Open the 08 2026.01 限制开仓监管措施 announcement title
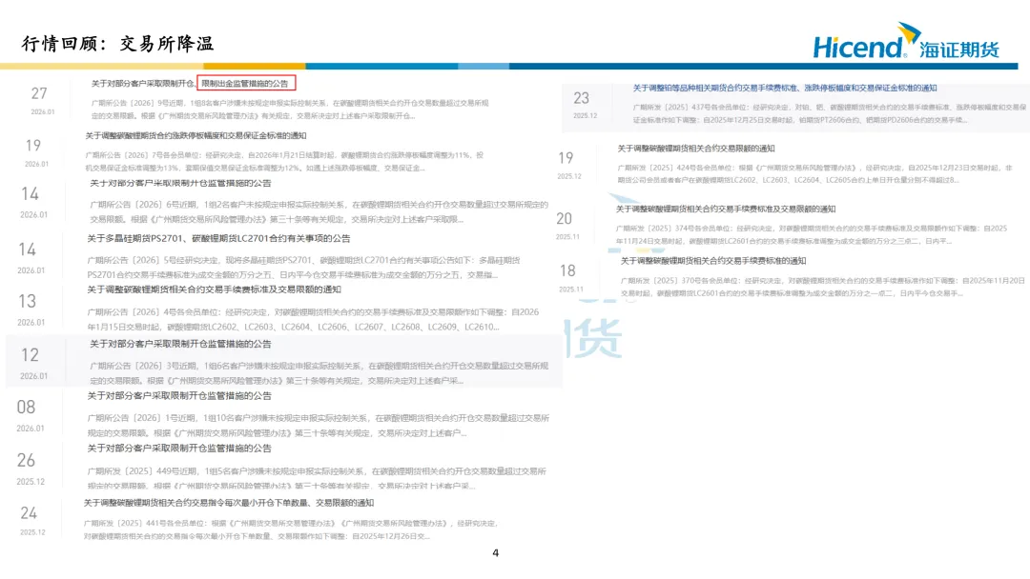Screen dimensions: 1030x579 point(179,396)
